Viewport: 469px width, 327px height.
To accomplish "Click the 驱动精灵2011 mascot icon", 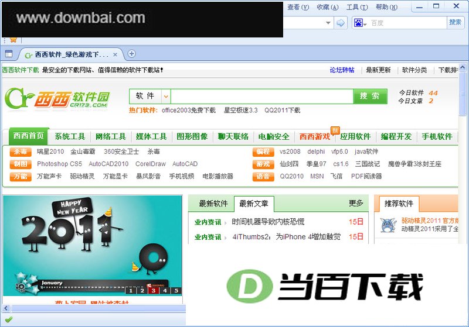I will 388,225.
